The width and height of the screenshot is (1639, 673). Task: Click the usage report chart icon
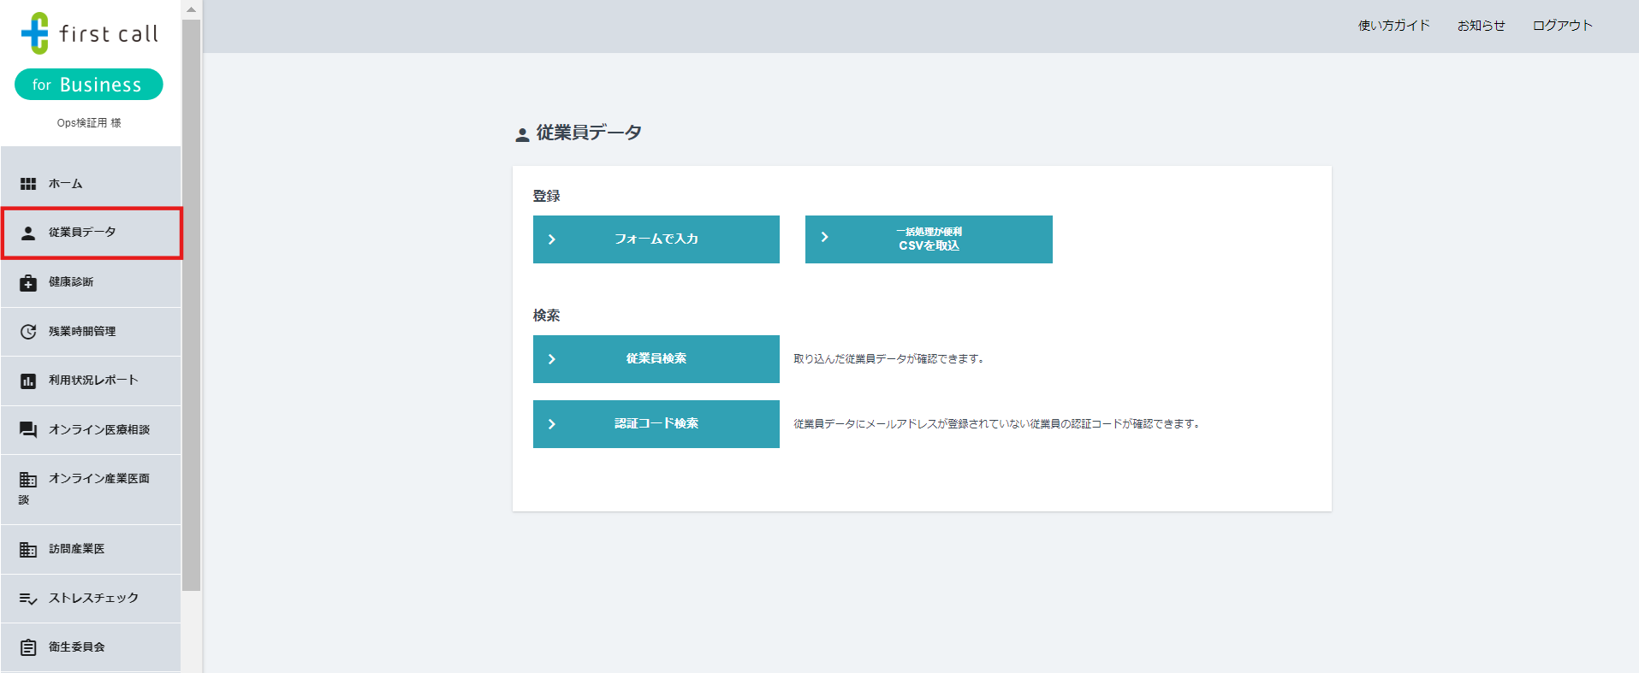click(x=28, y=381)
